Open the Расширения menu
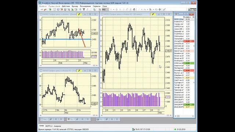The height and width of the screenshot is (132, 235). 85,6
